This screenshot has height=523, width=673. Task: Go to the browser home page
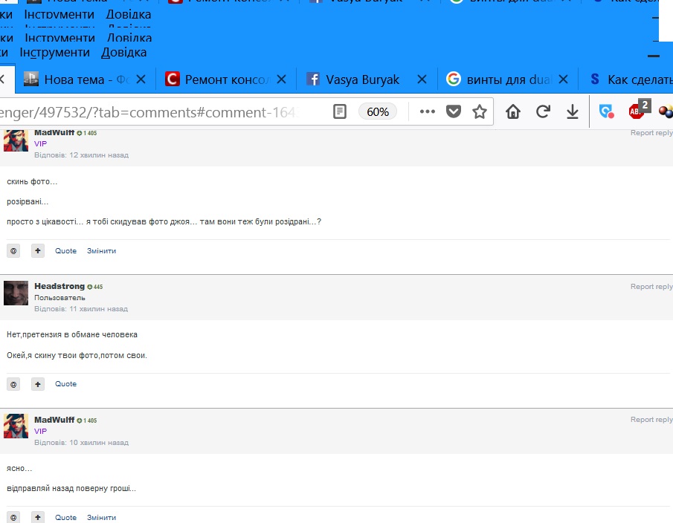[x=513, y=112]
